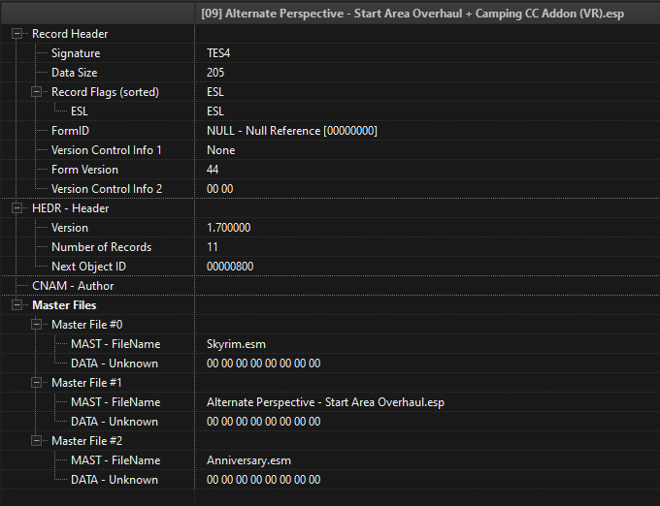Screen dimensions: 660x506
Task: Select the Signature row
Action: point(330,53)
